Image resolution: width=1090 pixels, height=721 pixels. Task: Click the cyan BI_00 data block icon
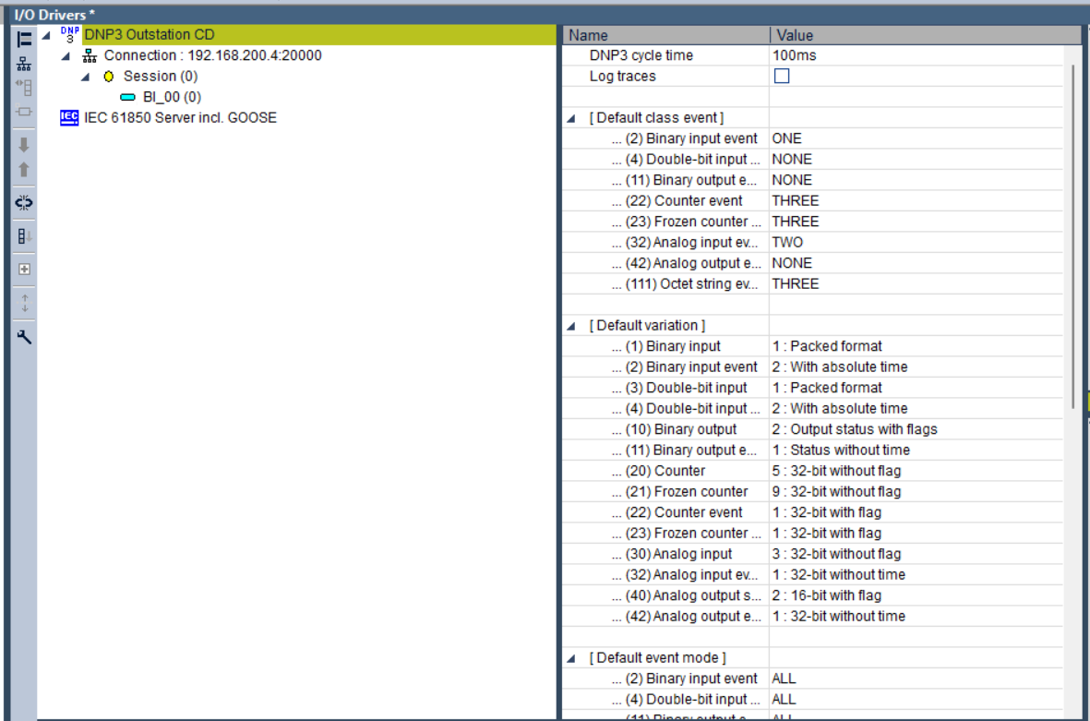[x=128, y=97]
